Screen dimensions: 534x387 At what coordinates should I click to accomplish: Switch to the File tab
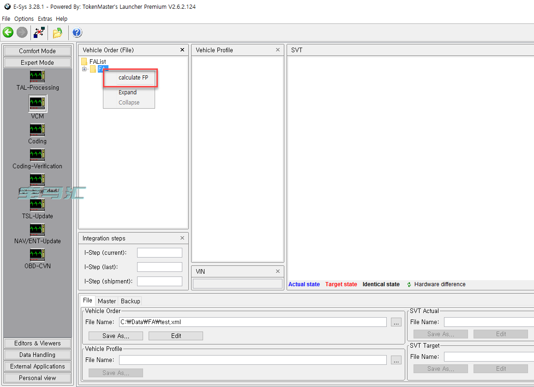click(x=88, y=301)
